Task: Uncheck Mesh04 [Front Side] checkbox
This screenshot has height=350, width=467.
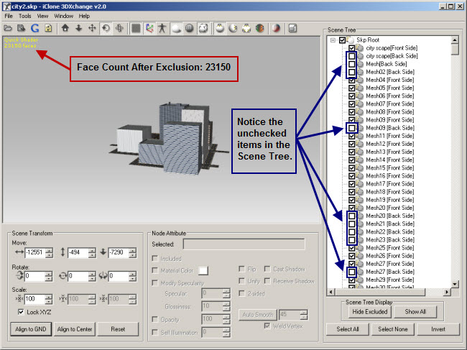Action: pyautogui.click(x=352, y=80)
